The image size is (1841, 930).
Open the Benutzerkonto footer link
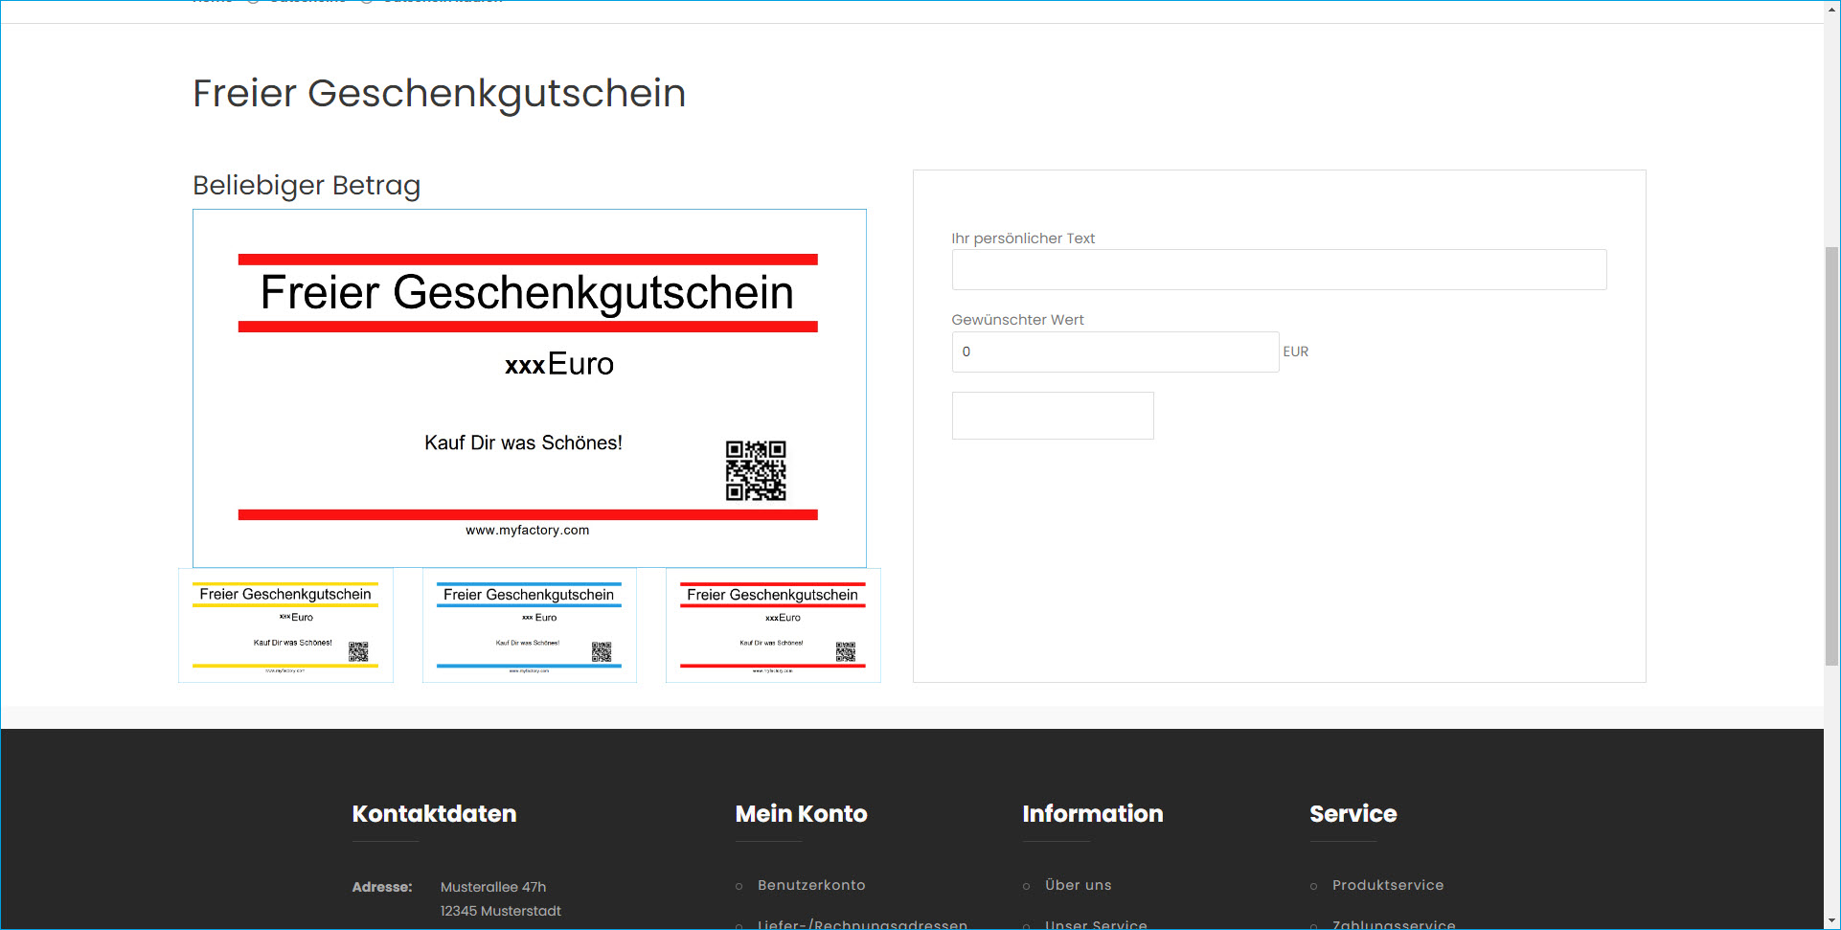pos(811,885)
